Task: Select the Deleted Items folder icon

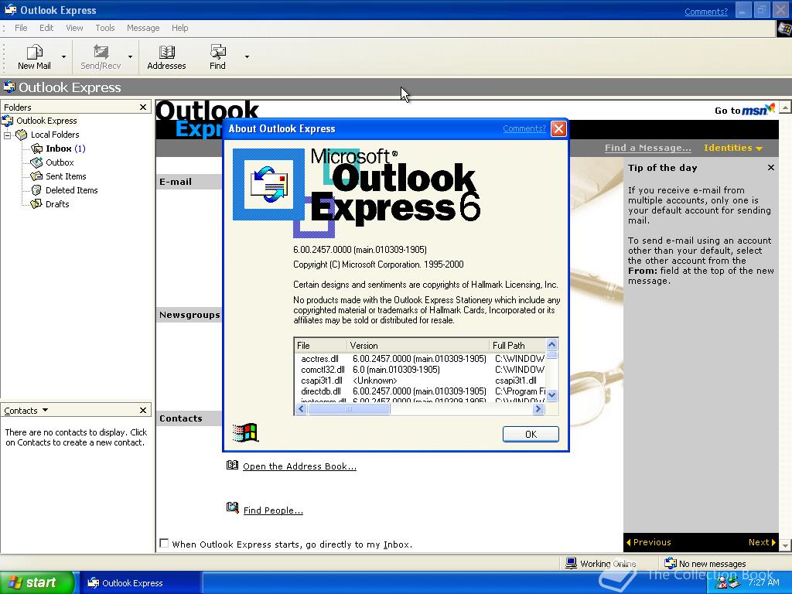Action: [36, 190]
